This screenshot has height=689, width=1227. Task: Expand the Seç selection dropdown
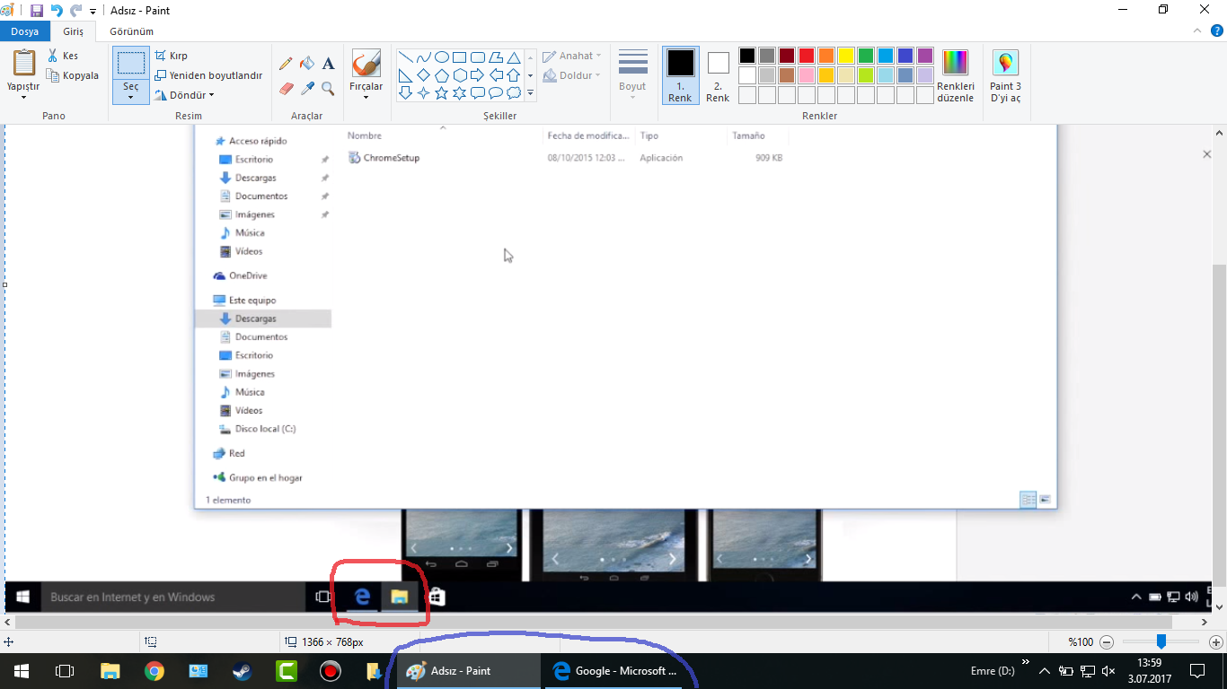click(x=131, y=95)
